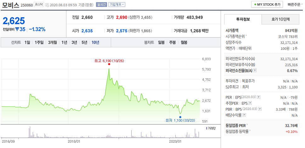Click help icon next to 외국인소진율(B/A)
This screenshot has height=148, width=305.
[x=255, y=71]
